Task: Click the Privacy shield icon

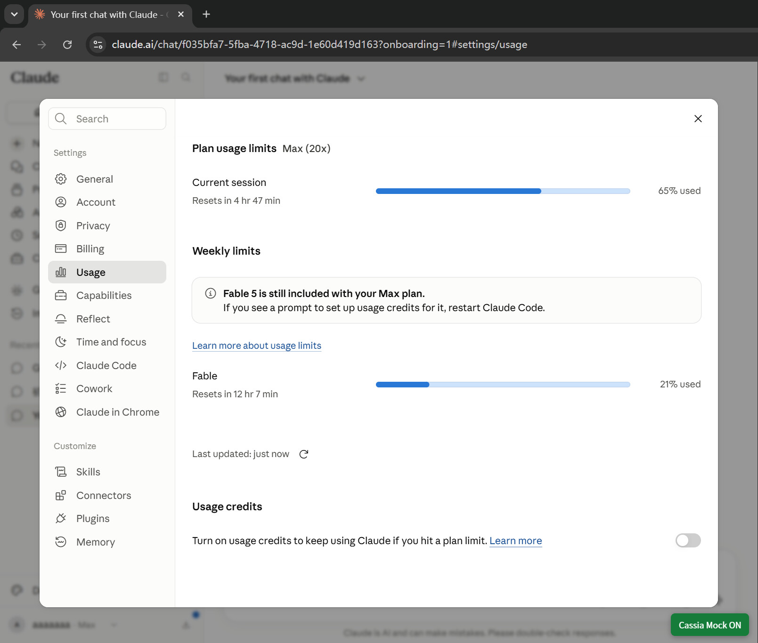Action: pos(61,225)
